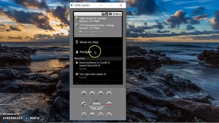The width and height of the screenshot is (219, 123).
Task: Click the D-pad center select button
Action: pos(96,104)
